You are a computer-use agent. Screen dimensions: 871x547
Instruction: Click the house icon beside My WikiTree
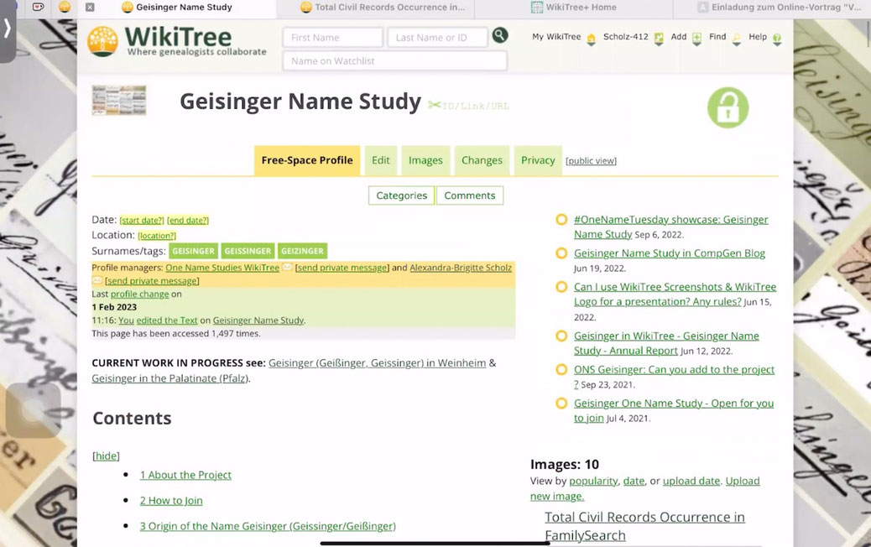(x=590, y=38)
